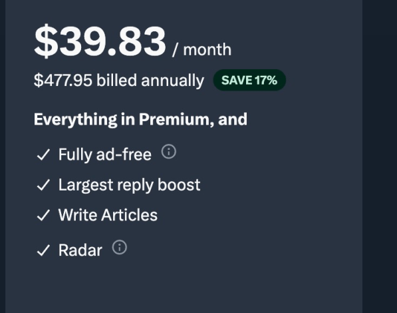Click the checkmark next to Fully ad-free
The width and height of the screenshot is (397, 313).
(x=43, y=155)
